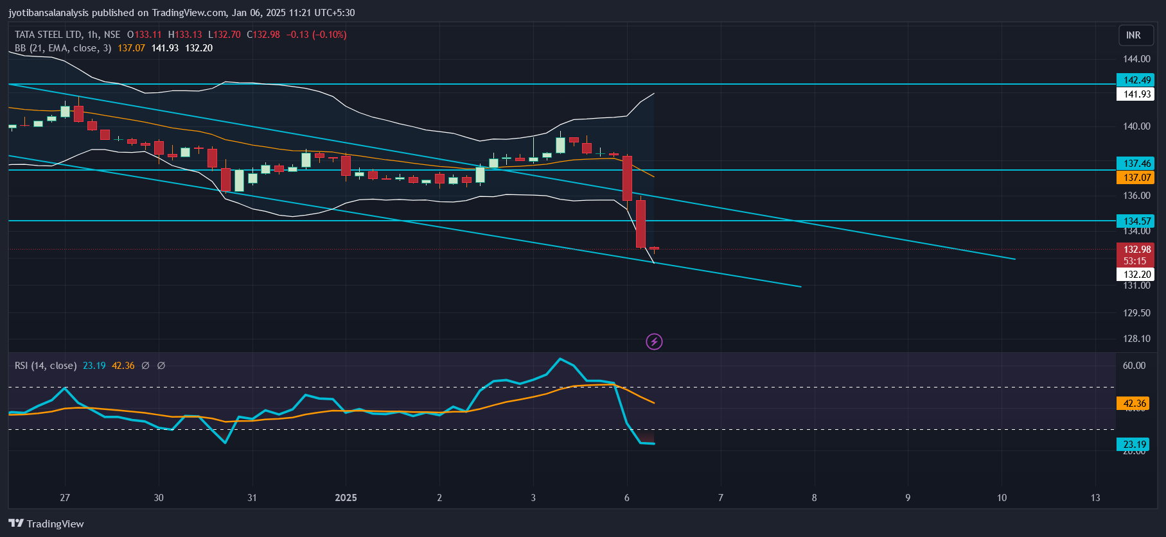Click the 144.00 price scale tick
This screenshot has width=1166, height=537.
[1136, 59]
